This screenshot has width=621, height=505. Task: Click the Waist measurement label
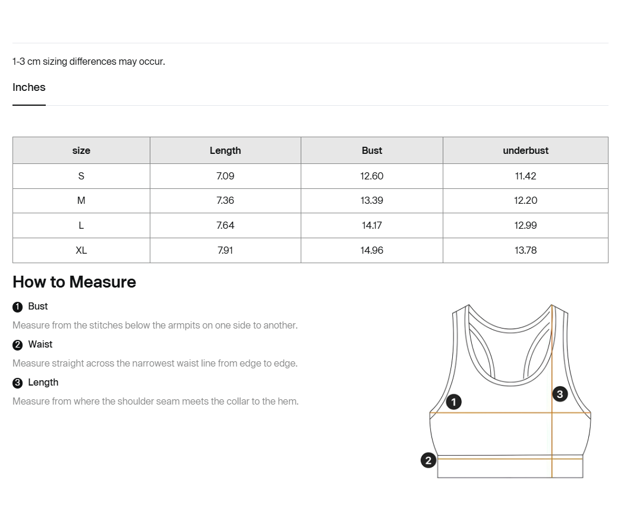40,345
